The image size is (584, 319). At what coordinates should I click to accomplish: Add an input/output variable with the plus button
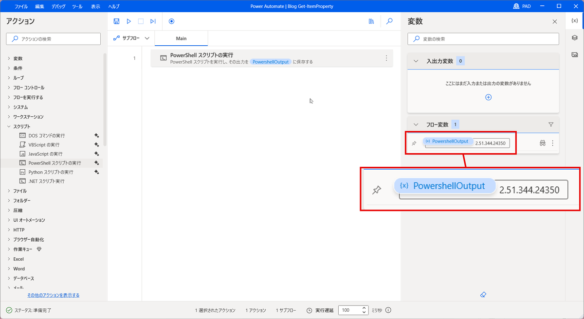point(488,97)
